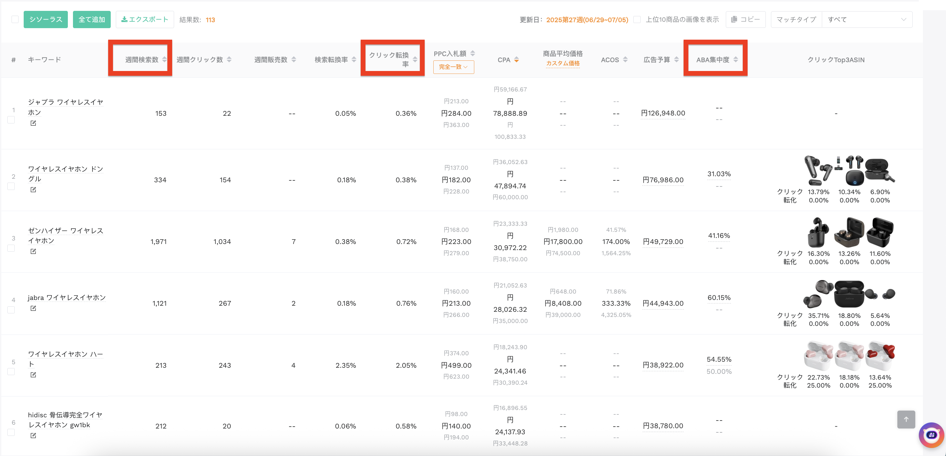Click edit icon under hidisc 骨伝導 keyword
Image resolution: width=946 pixels, height=456 pixels.
[33, 436]
